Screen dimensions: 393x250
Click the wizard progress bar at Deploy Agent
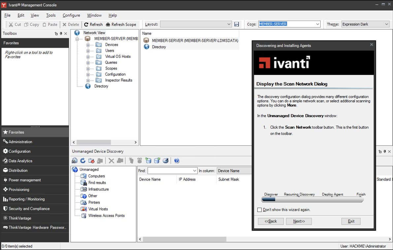[x=332, y=200]
